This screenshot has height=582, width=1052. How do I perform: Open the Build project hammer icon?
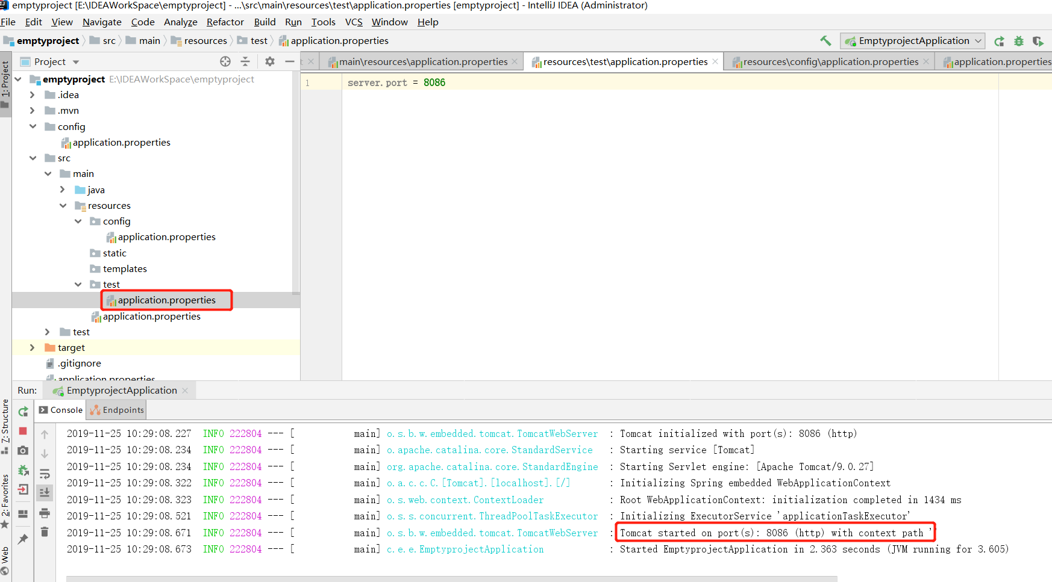tap(825, 40)
